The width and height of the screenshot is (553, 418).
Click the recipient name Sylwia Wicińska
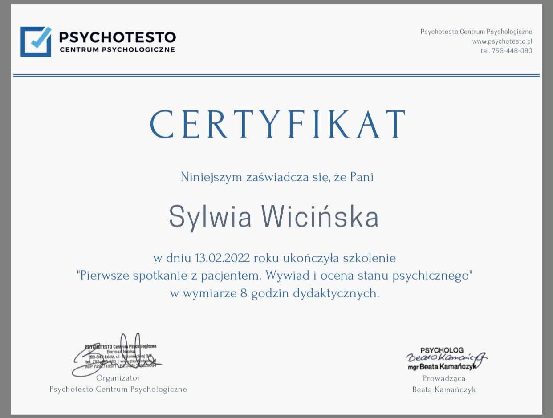273,216
